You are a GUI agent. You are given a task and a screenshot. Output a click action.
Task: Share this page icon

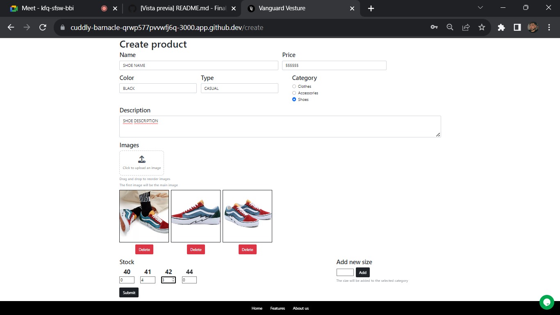[x=466, y=27]
